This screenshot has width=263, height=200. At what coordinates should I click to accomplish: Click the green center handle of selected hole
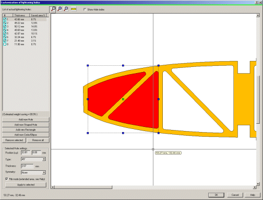tap(123, 99)
